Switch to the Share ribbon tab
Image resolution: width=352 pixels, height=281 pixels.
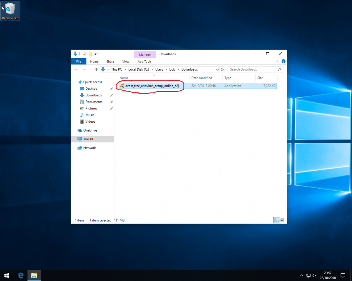(x=110, y=61)
